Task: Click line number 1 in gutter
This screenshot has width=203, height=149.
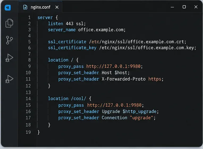Action: pyautogui.click(x=29, y=17)
